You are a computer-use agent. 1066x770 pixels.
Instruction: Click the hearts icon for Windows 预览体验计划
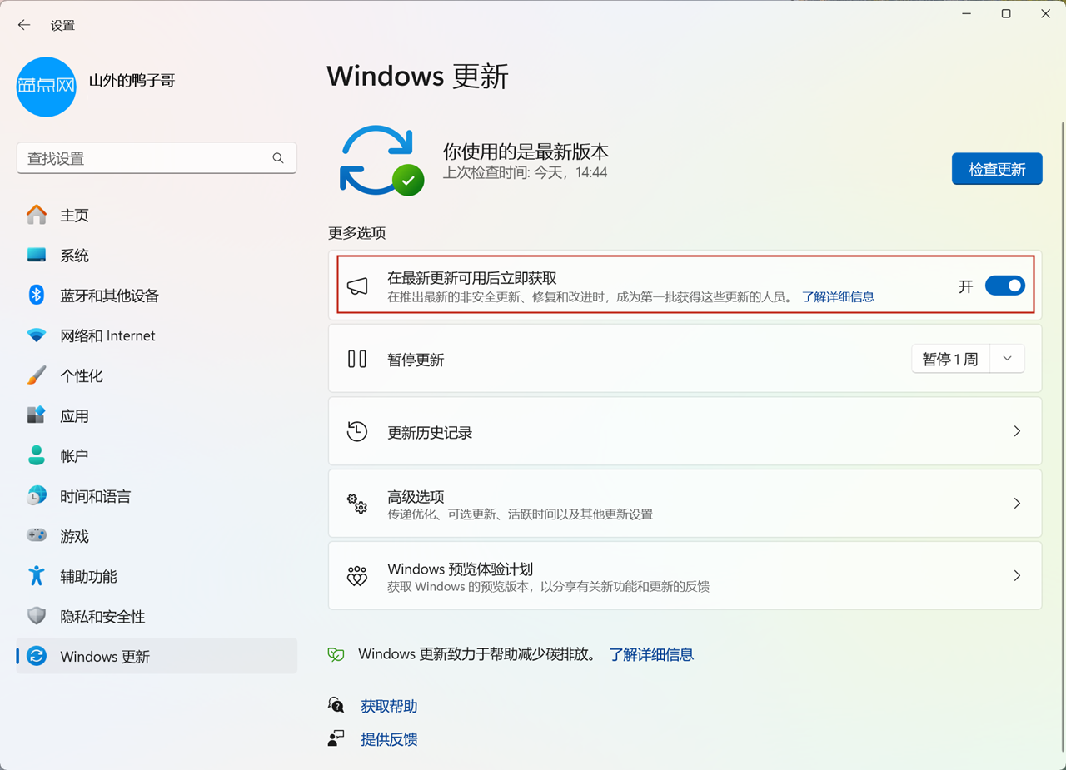tap(357, 576)
